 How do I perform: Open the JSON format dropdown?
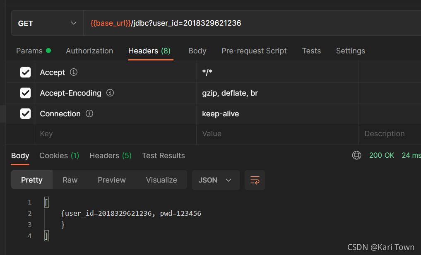pyautogui.click(x=216, y=180)
